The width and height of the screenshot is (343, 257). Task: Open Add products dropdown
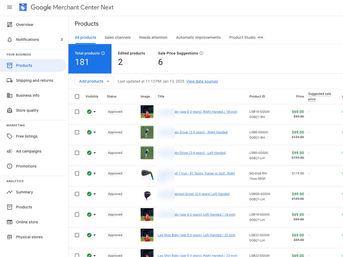coord(94,81)
